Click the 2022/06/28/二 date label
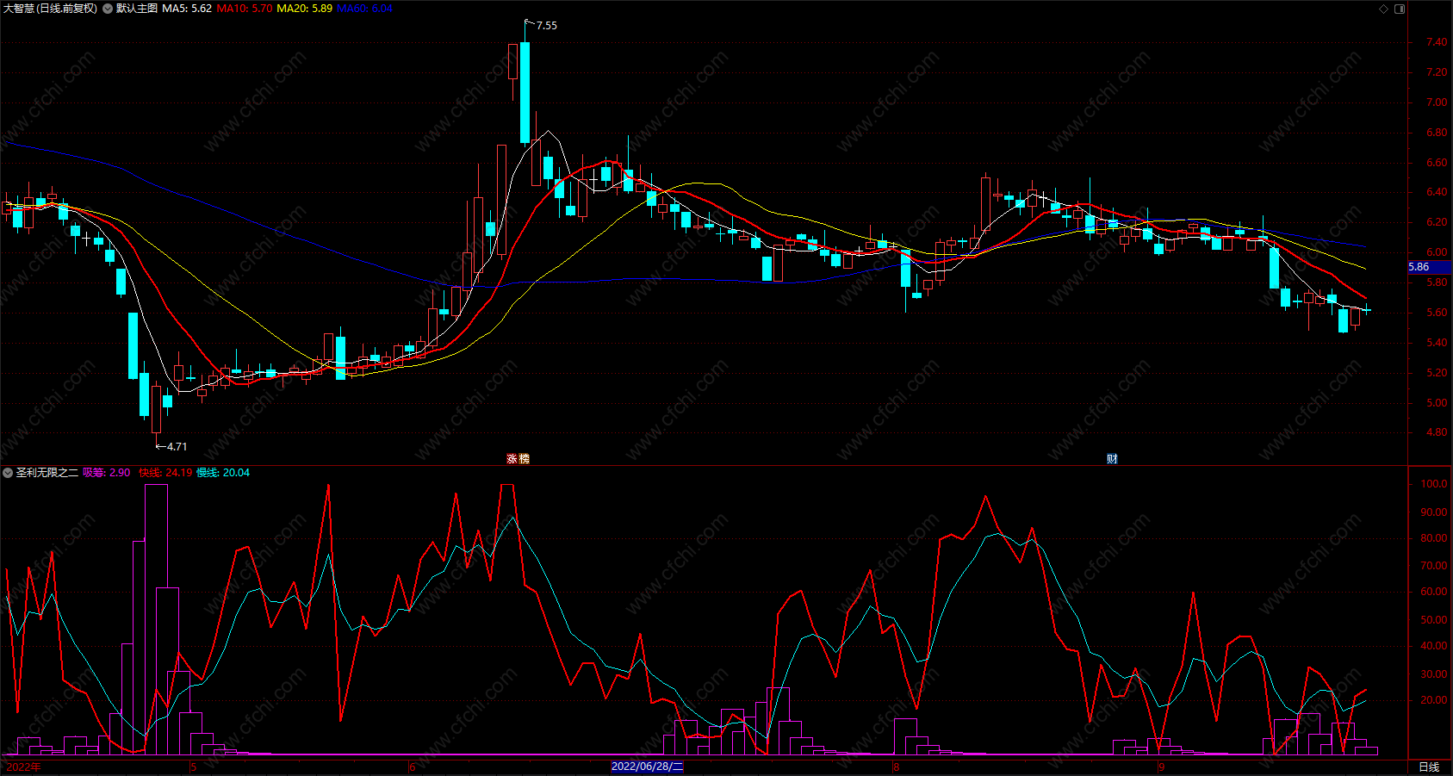 [x=647, y=767]
